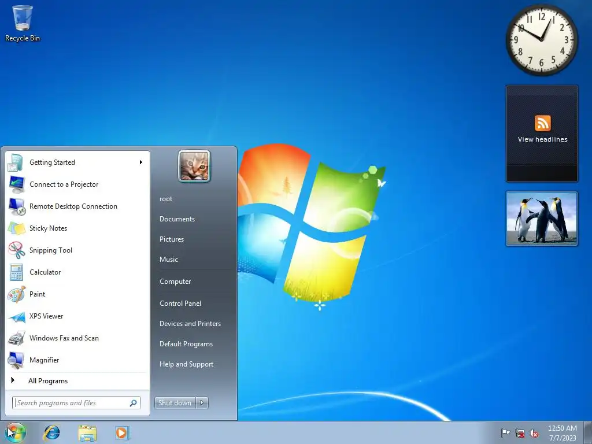Open Default Programs
The image size is (592, 444).
pos(186,345)
